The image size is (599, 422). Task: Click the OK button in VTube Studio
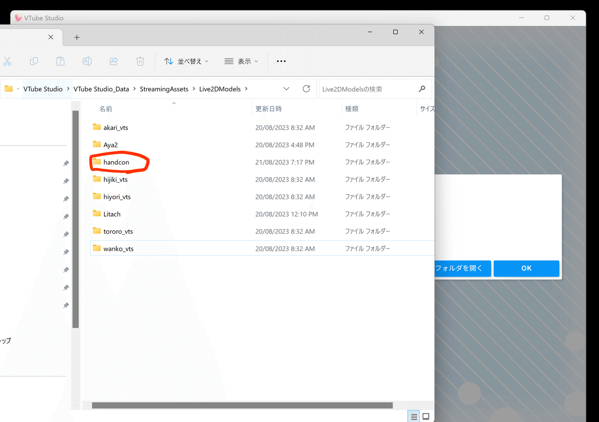(x=527, y=269)
